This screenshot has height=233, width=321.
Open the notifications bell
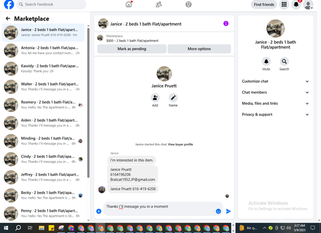point(296,5)
